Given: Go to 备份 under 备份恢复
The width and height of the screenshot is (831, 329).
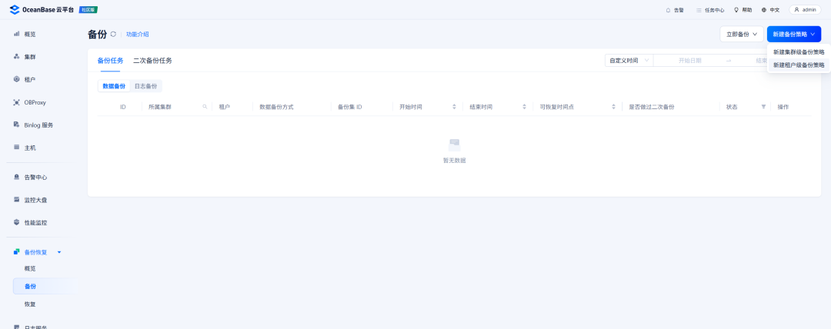Looking at the screenshot, I should pyautogui.click(x=30, y=286).
